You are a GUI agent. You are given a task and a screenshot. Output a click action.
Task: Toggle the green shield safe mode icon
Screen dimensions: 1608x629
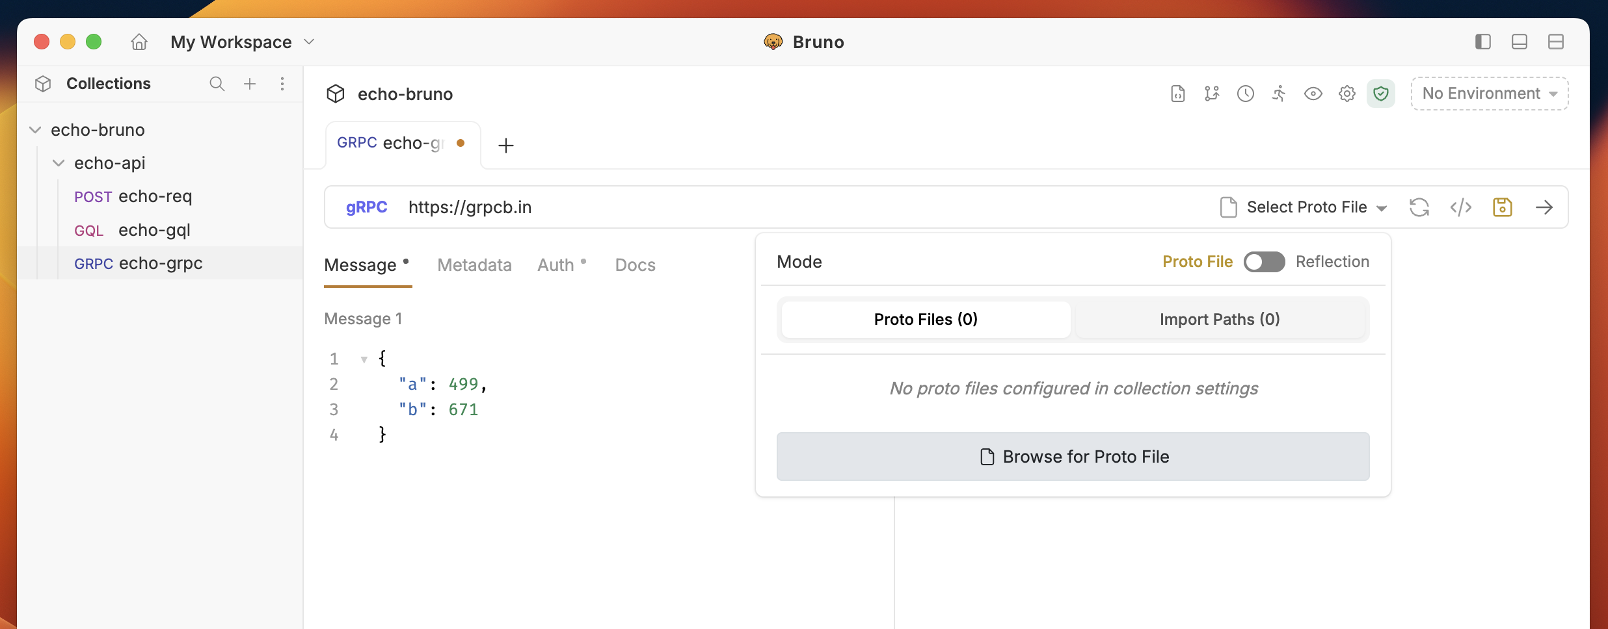tap(1381, 94)
